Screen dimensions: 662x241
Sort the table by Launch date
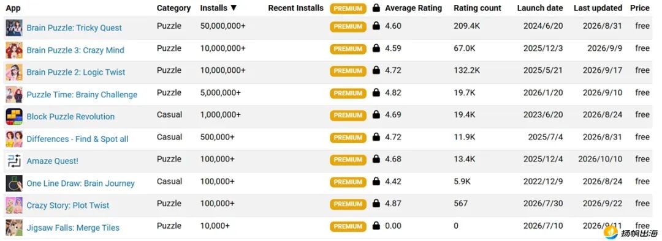pos(540,8)
